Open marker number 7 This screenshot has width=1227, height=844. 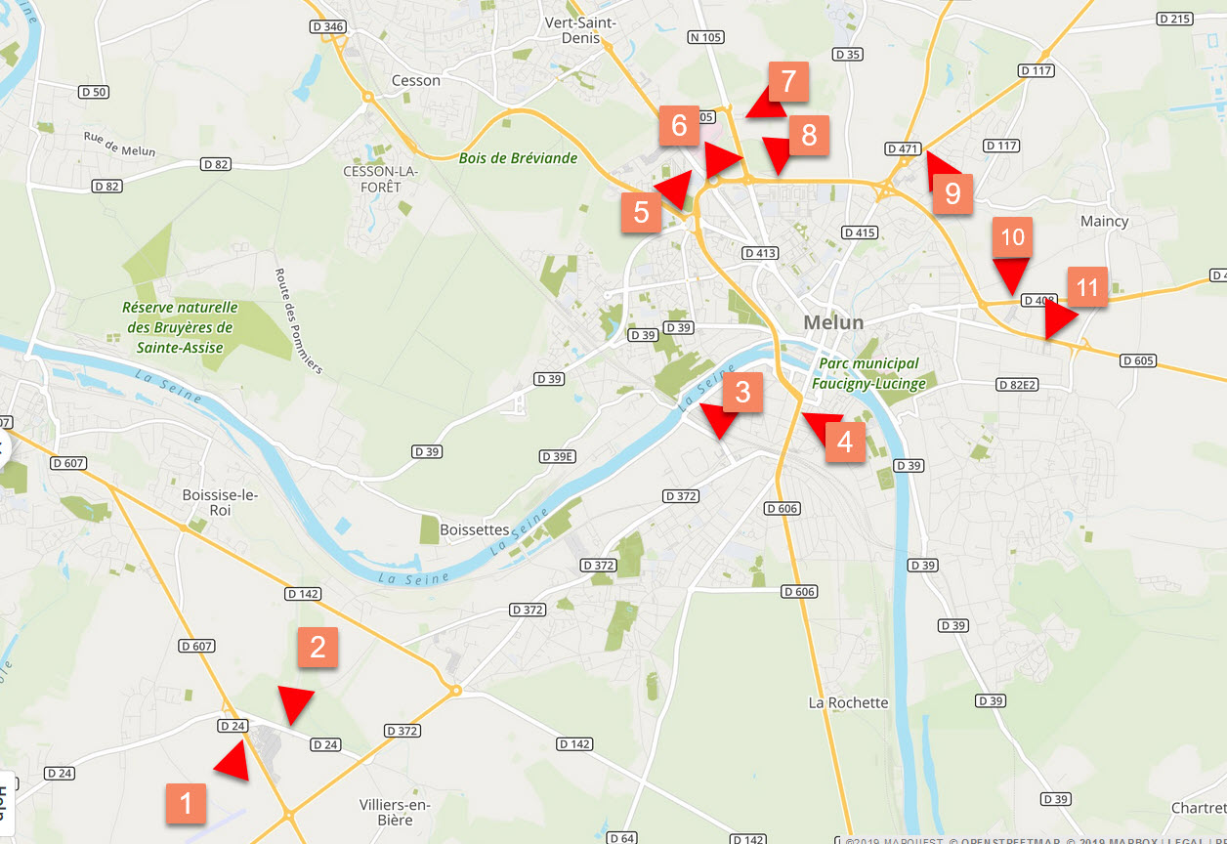pyautogui.click(x=788, y=81)
